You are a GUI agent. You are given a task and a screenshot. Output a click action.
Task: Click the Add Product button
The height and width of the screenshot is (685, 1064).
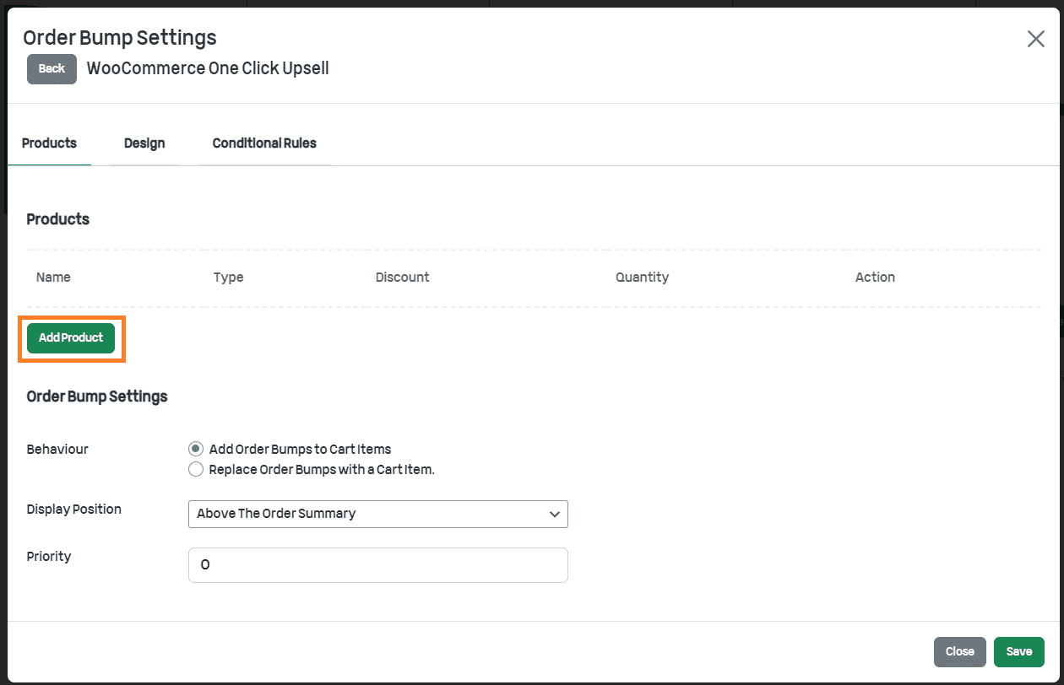[x=71, y=337]
